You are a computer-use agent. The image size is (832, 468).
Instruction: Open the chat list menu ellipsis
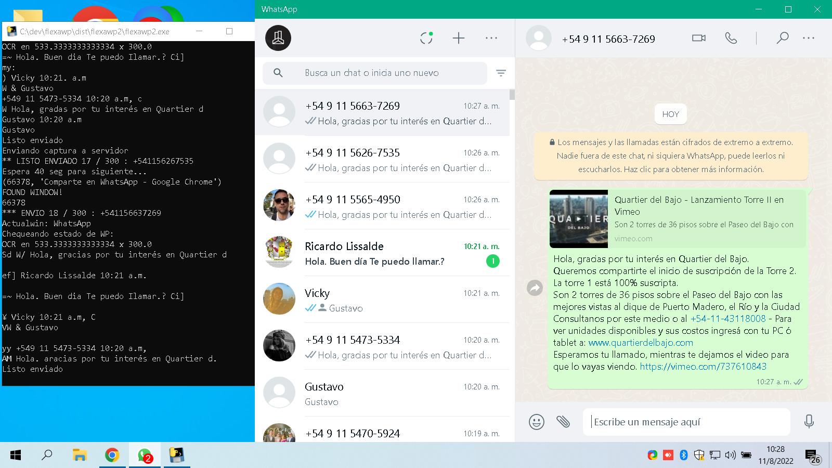pos(491,38)
